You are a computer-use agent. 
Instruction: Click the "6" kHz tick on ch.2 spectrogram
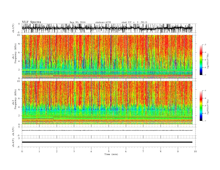click(19, 98)
